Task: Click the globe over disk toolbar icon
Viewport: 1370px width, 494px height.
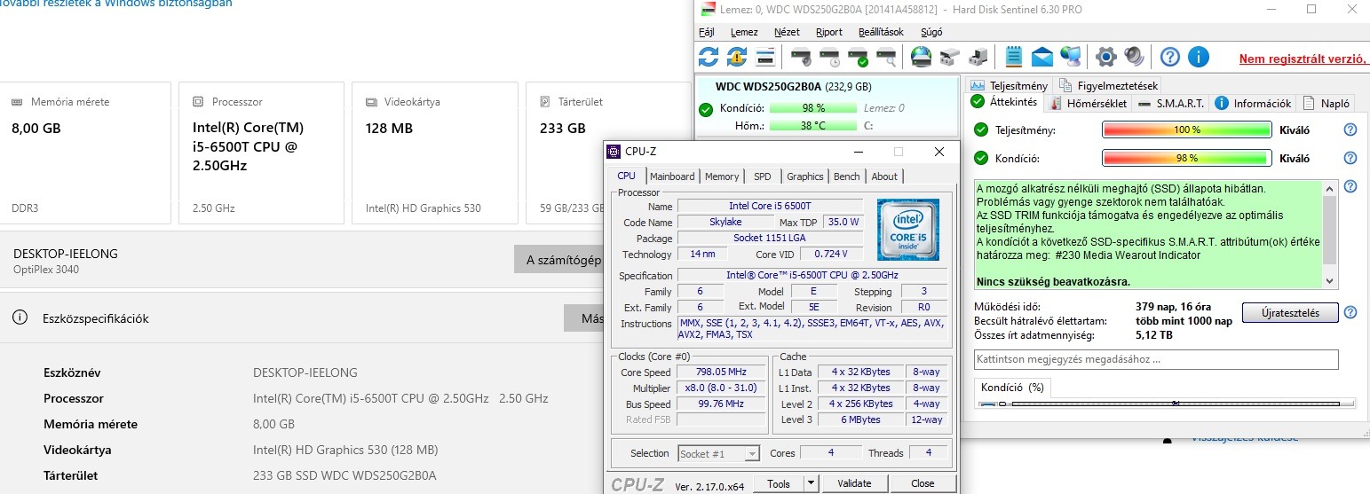Action: (x=922, y=58)
